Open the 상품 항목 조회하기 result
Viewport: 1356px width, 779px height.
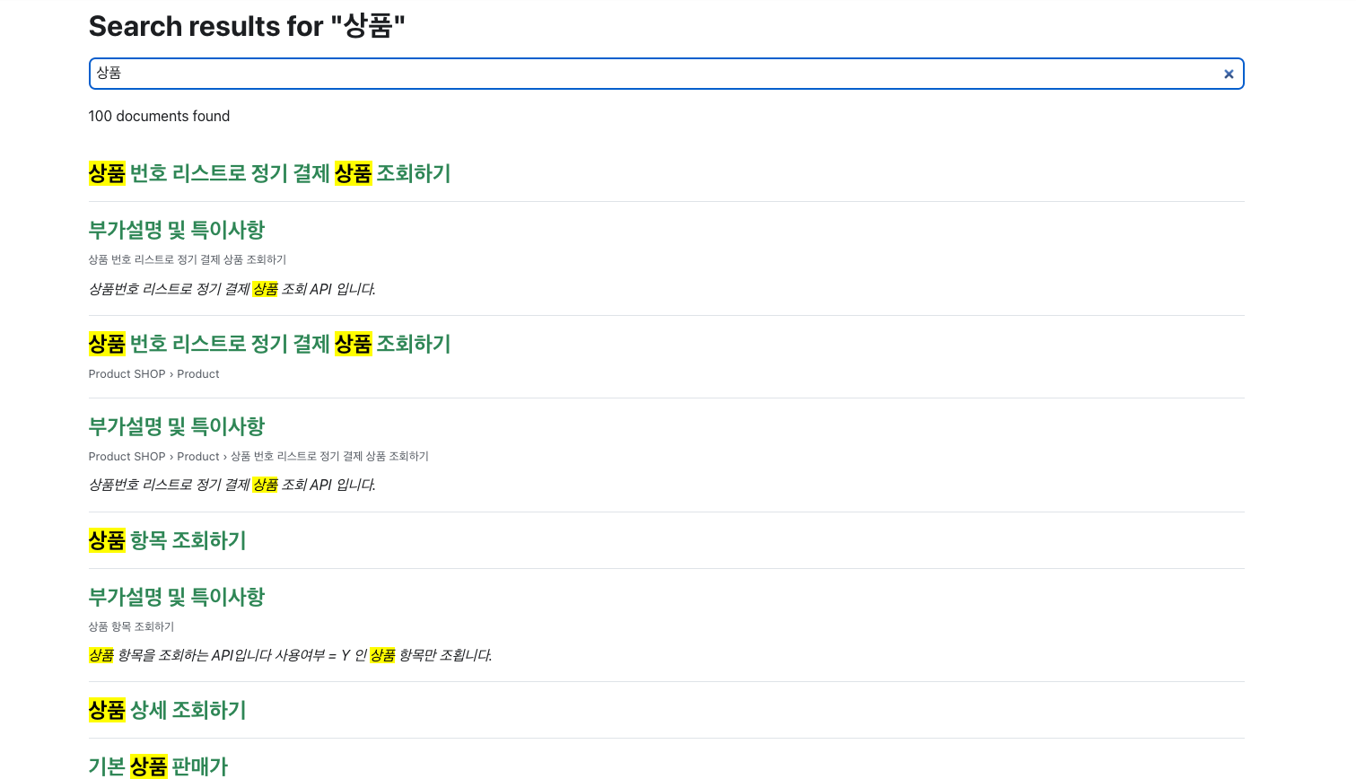click(167, 540)
